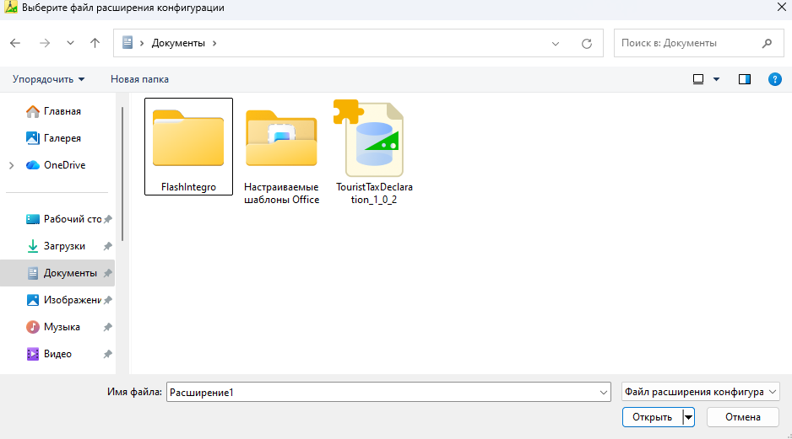Image resolution: width=792 pixels, height=439 pixels.
Task: Go back with the left arrow
Action: point(15,43)
